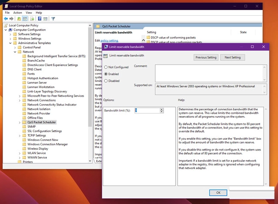Viewport: 278px width, 204px height.
Task: Expand the TCPIP Settings node
Action: click(x=20, y=136)
